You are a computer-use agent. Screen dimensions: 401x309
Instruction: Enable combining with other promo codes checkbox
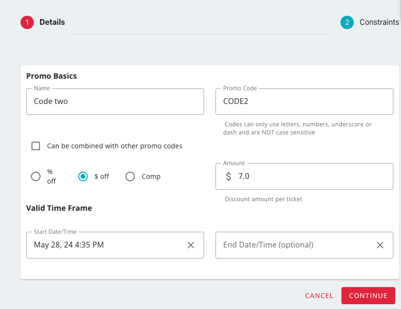[x=36, y=146]
